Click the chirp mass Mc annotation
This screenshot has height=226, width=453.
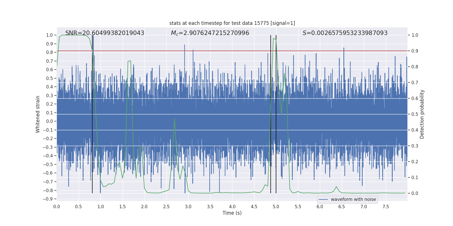[210, 33]
